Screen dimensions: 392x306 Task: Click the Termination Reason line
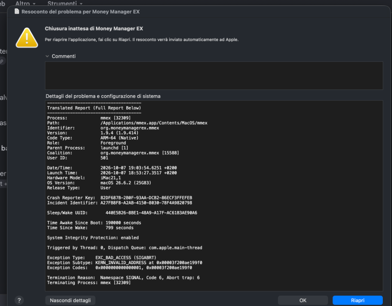123,278
